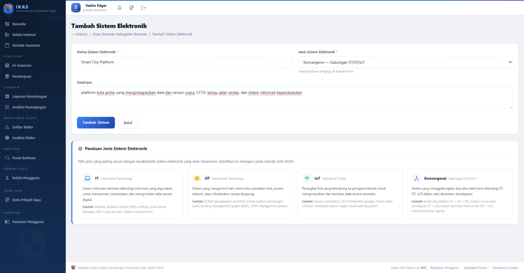524x273 pixels.
Task: Click the Konvergensi purple icon in guide
Action: [x=416, y=178]
